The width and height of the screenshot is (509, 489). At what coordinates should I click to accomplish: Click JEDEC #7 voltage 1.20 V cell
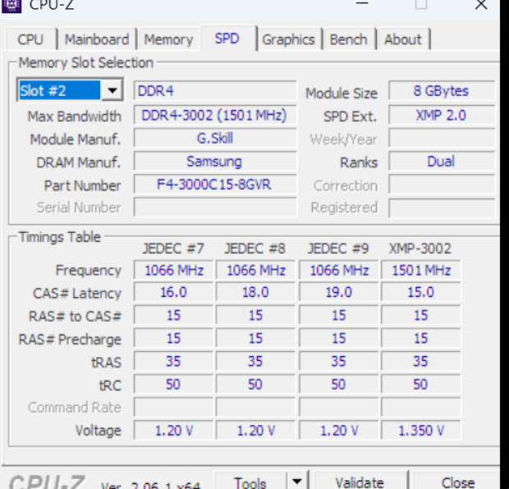point(174,431)
